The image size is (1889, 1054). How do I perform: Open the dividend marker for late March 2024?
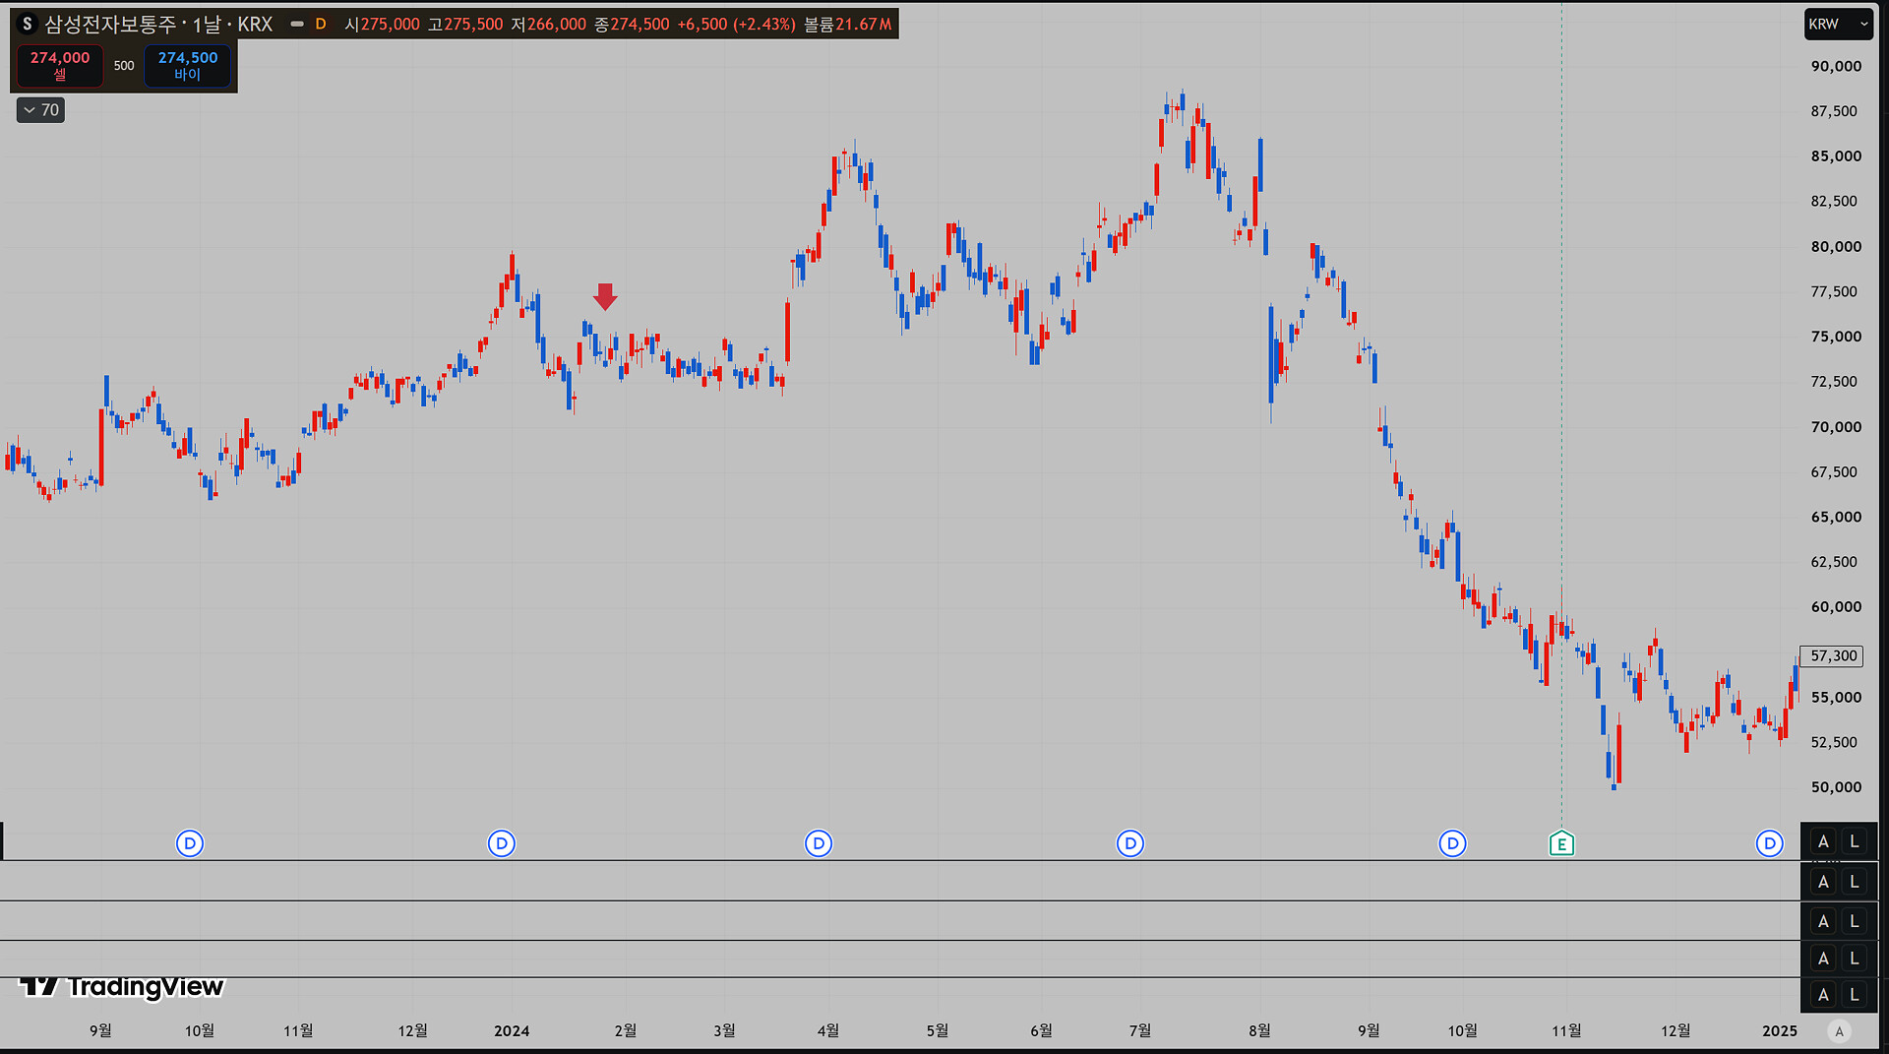pos(819,843)
